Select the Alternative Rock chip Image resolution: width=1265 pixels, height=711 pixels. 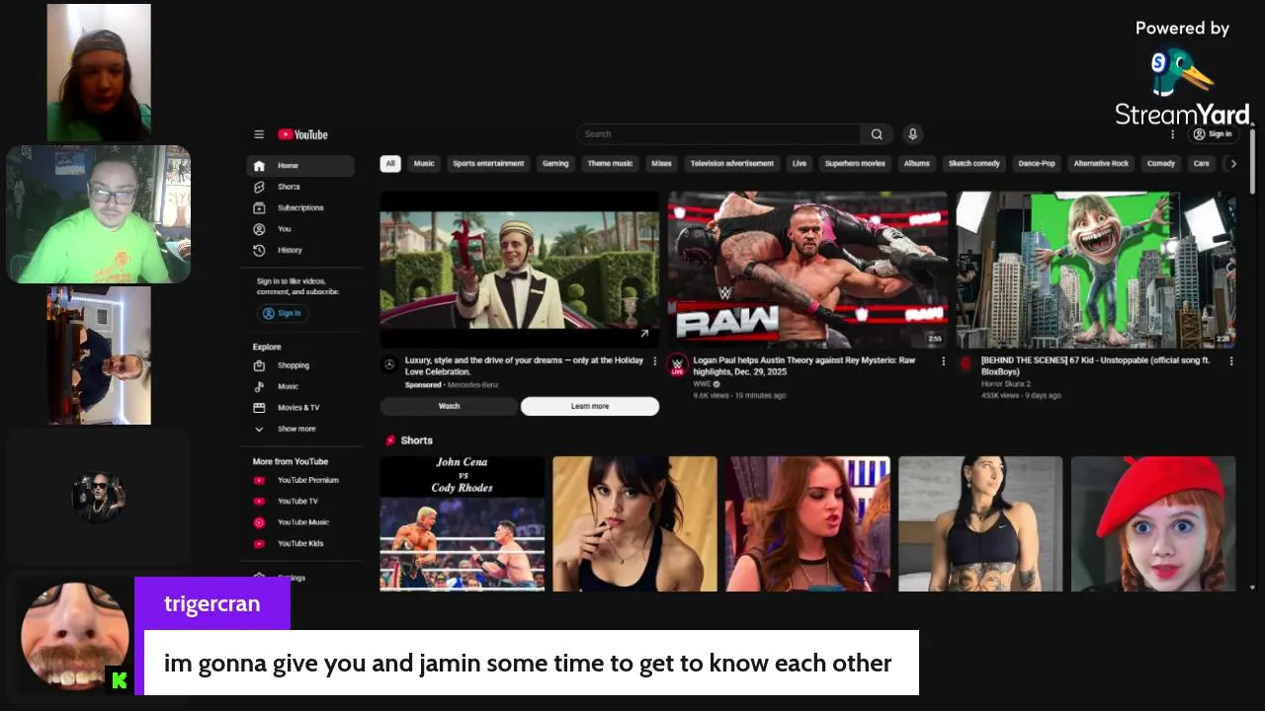(x=1101, y=164)
